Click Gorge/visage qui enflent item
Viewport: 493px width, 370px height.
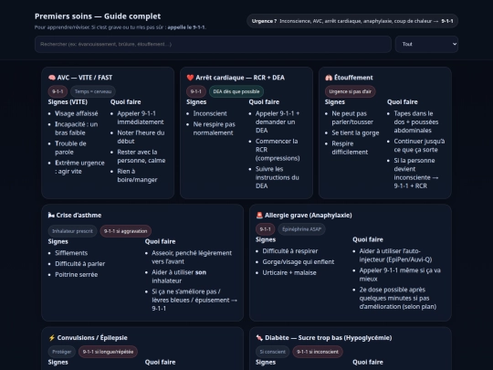coord(298,262)
